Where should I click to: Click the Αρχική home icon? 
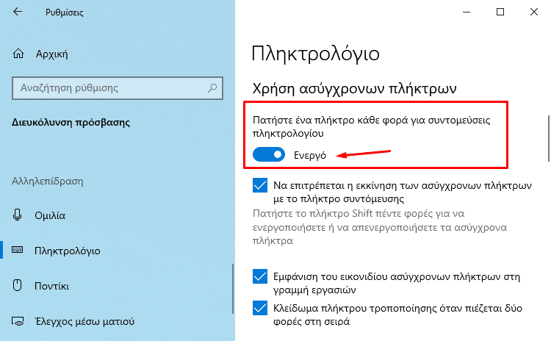[18, 54]
